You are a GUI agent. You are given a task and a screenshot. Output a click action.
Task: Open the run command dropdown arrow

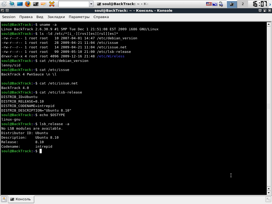91,4
